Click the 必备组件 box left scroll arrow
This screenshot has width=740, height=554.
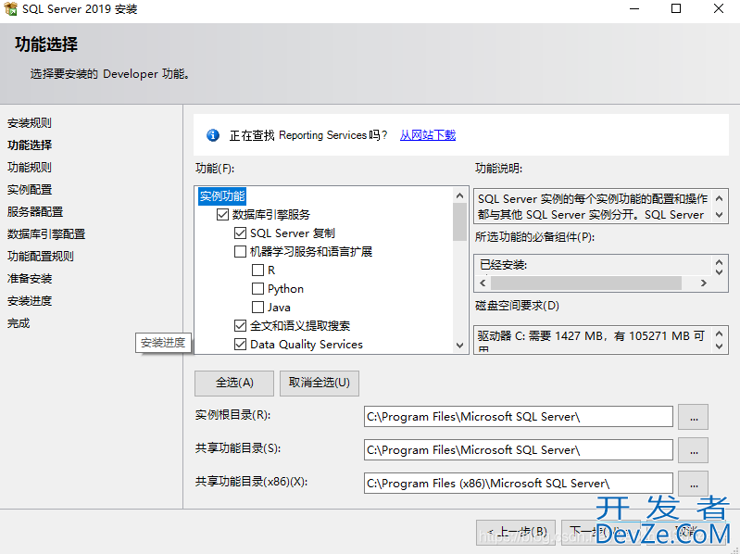pos(483,283)
